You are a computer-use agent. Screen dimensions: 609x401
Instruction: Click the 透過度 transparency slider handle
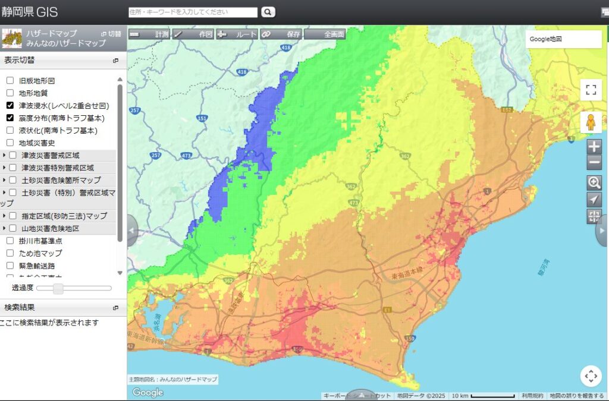pos(58,288)
